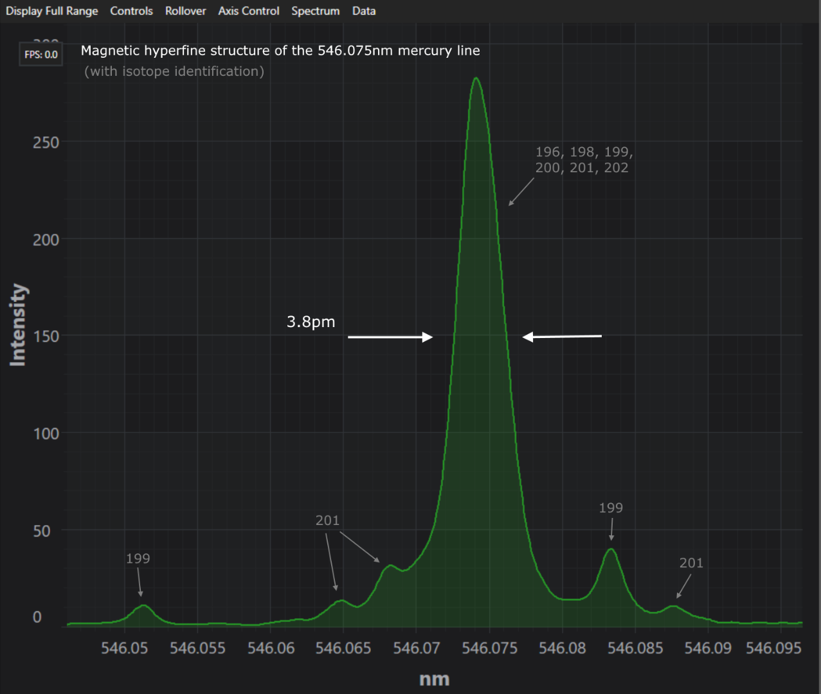The height and width of the screenshot is (694, 821).
Task: Click the 546.085 wavelength tick label
Action: coord(635,648)
